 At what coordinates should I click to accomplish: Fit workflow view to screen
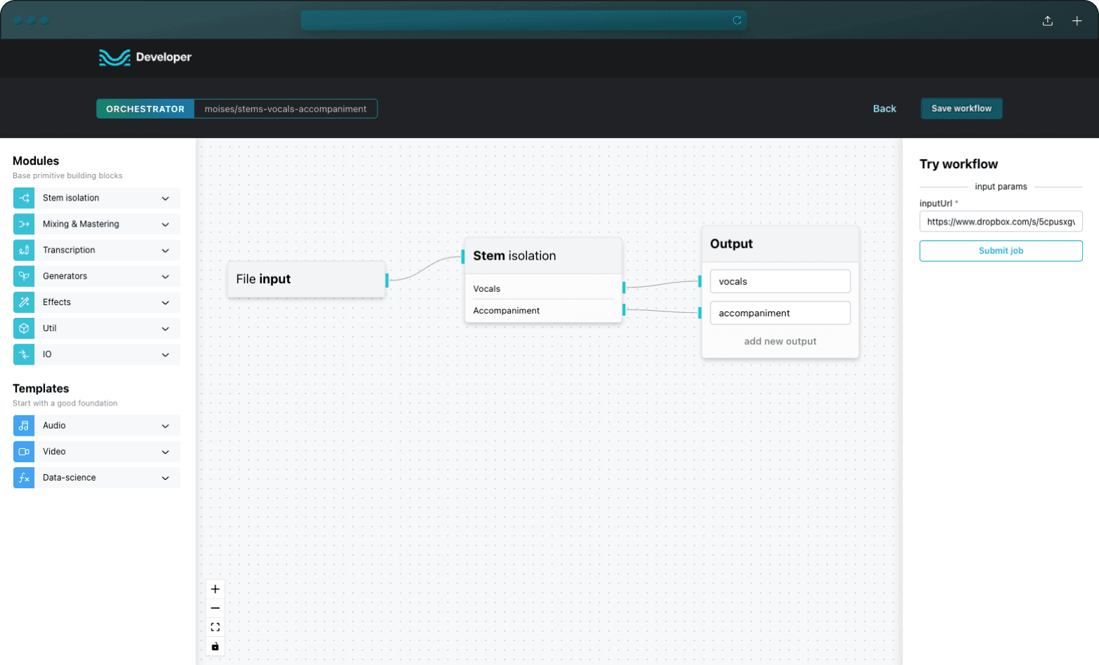[215, 627]
